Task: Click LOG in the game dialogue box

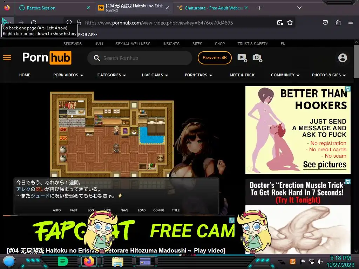Action: tap(91, 210)
